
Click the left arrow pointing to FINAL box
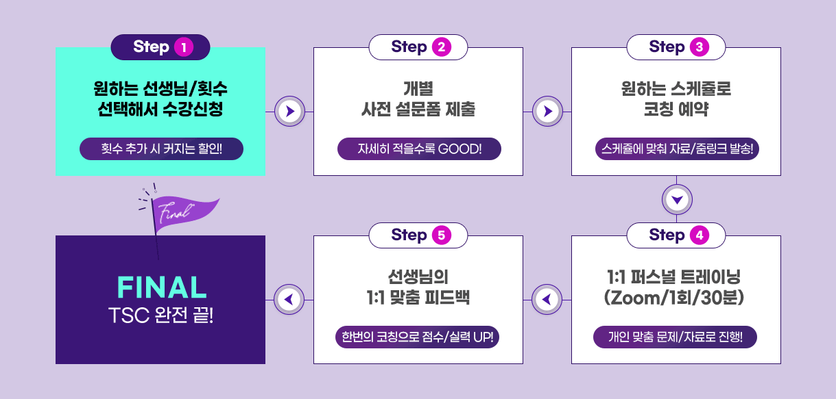tap(289, 299)
